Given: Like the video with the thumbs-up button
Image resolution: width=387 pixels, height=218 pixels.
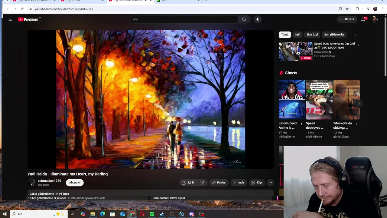Looking at the screenshot, I should click(187, 183).
